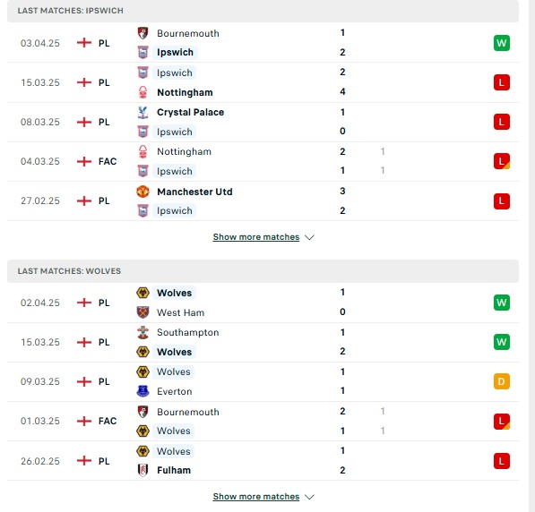
Task: Open the 04.03.25 FAC Nottingham vs Ipswich match row
Action: [263, 162]
